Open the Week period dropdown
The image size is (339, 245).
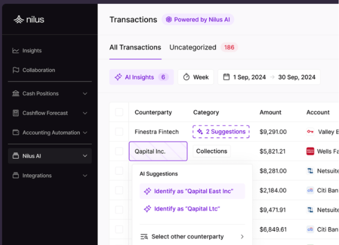point(196,77)
